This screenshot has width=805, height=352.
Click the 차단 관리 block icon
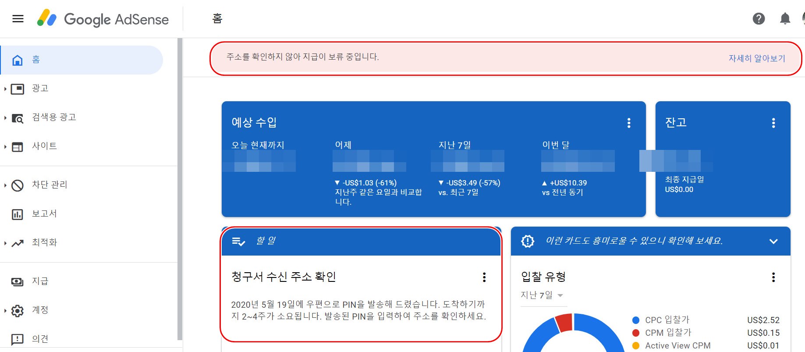(x=18, y=185)
